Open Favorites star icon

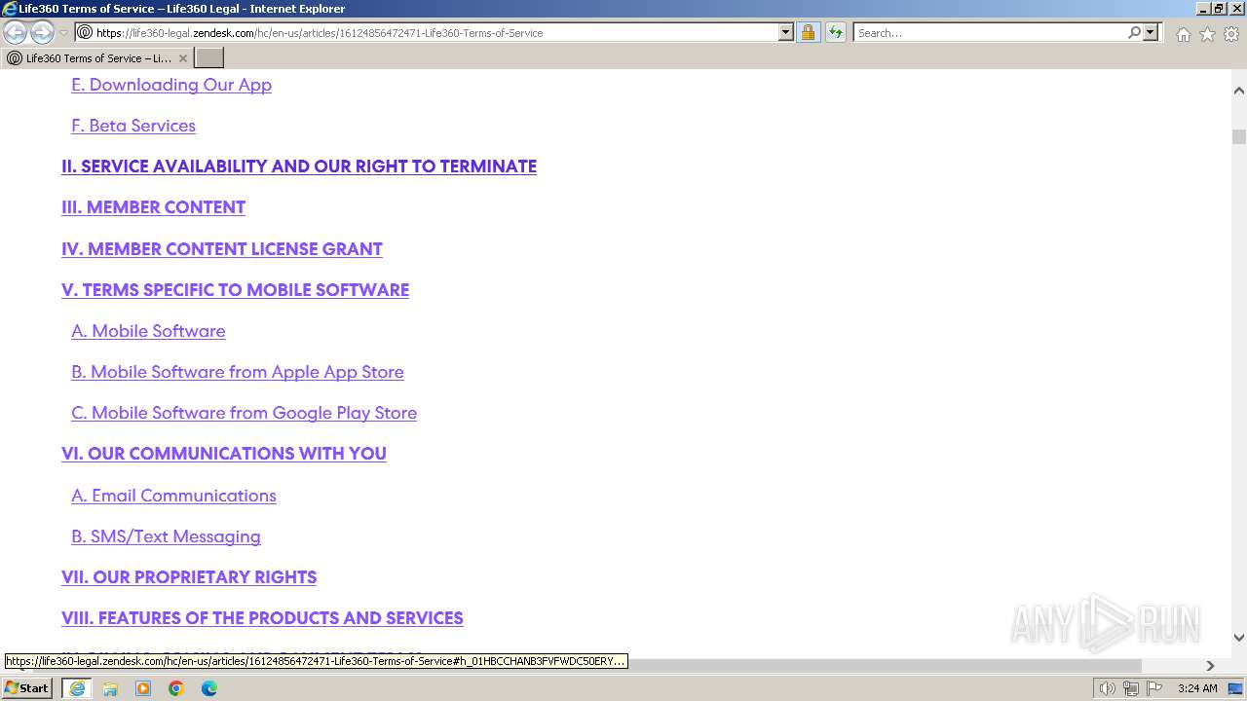[1207, 34]
